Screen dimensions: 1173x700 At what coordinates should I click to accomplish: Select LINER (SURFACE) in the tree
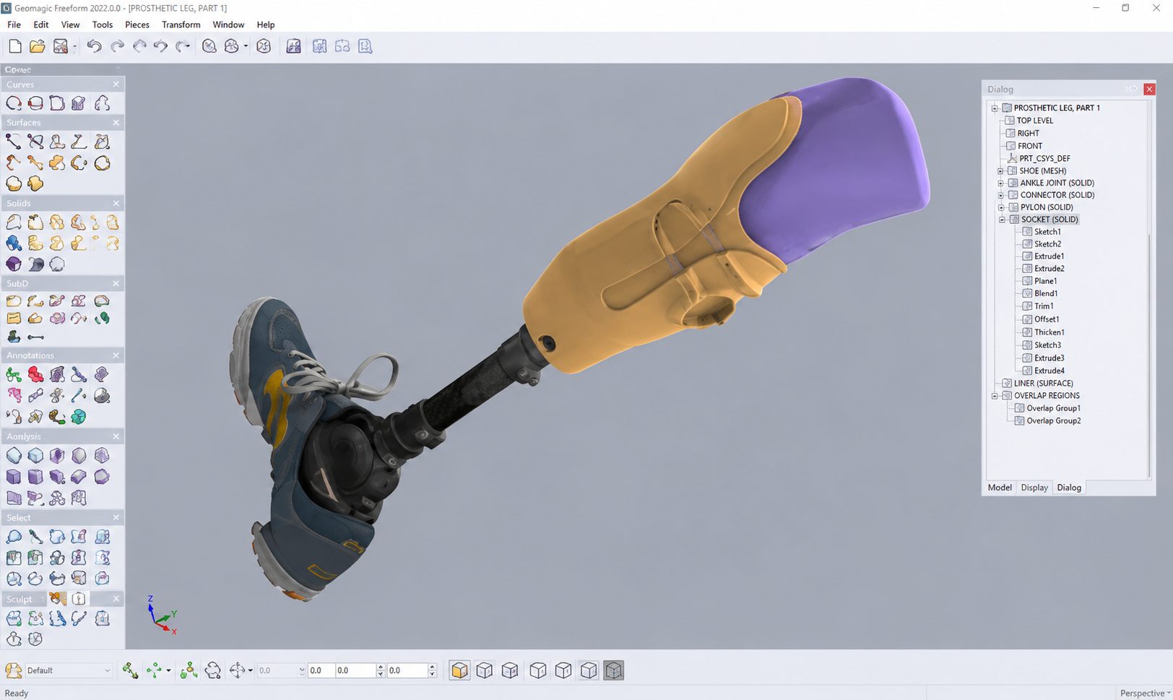[x=1043, y=384]
